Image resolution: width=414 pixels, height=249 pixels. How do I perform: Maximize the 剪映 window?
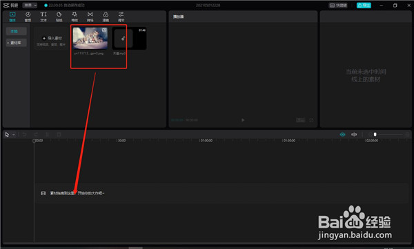click(395, 6)
